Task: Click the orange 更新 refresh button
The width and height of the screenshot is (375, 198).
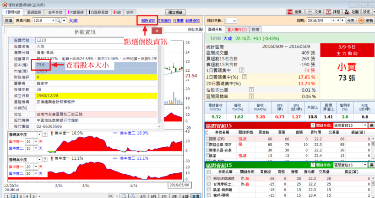Action: coord(366,21)
